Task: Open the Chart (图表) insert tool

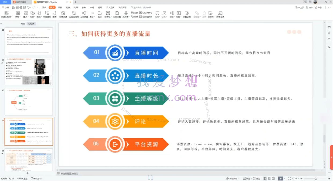Action: [x=54, y=13]
